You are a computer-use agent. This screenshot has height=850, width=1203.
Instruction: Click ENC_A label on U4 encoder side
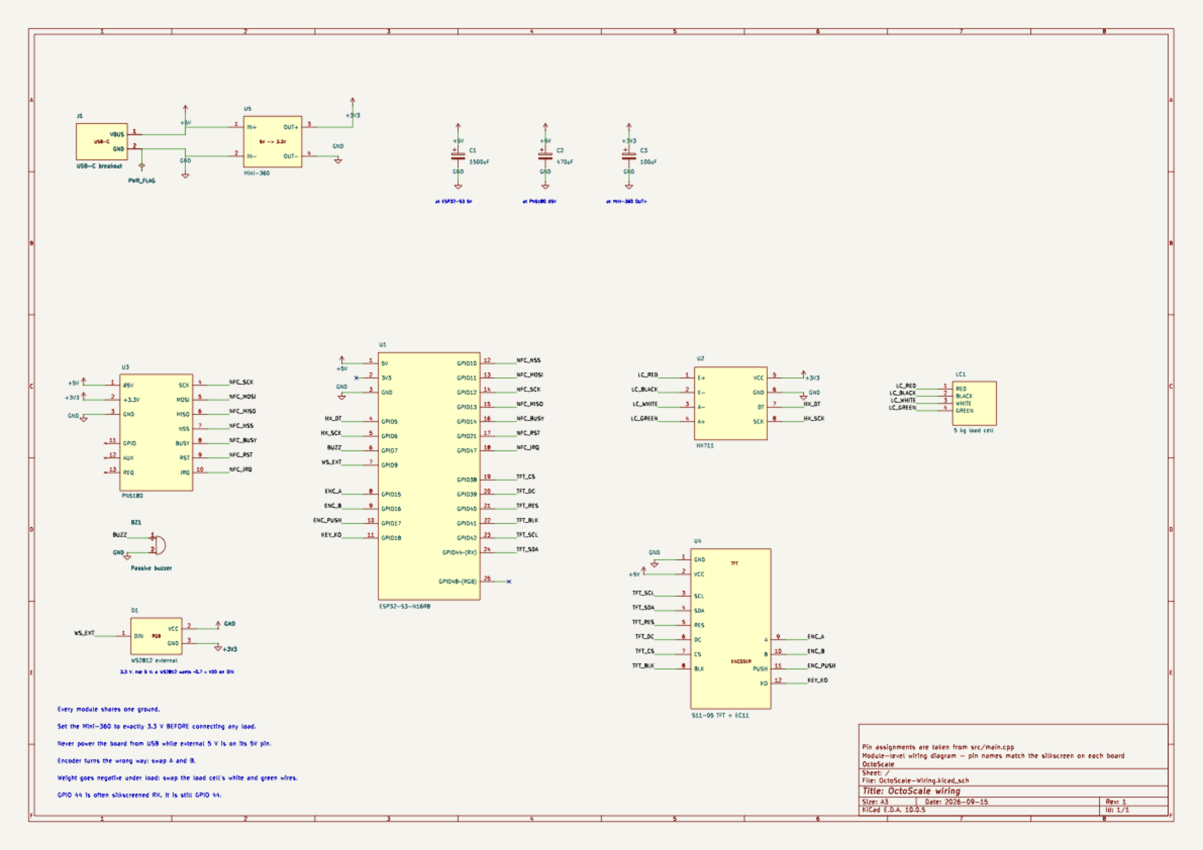[x=816, y=637]
